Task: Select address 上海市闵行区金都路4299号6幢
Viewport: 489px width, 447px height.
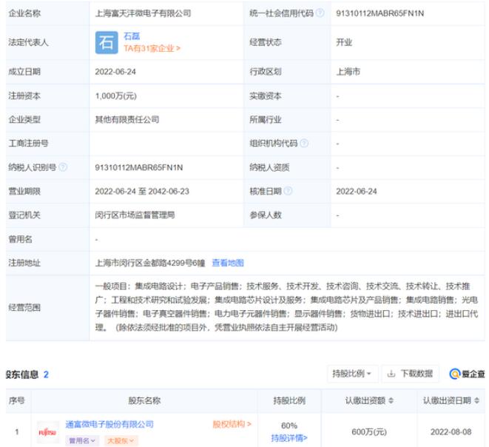Action: coord(150,263)
